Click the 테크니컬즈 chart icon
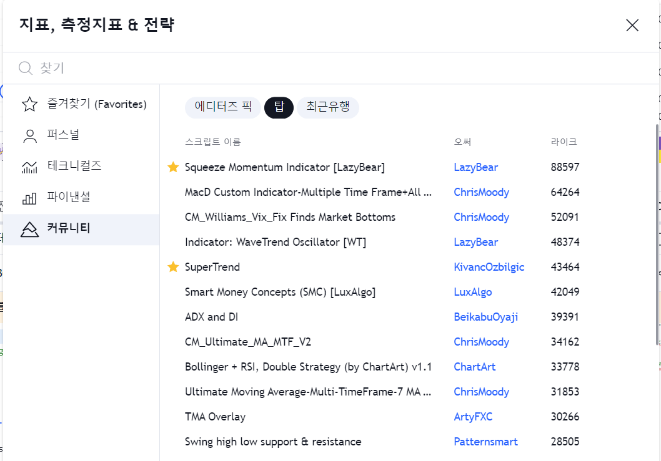661x461 pixels. 29,167
